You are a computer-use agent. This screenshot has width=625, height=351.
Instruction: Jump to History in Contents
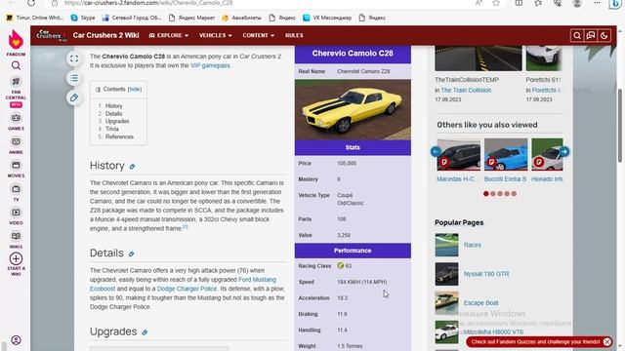click(114, 106)
